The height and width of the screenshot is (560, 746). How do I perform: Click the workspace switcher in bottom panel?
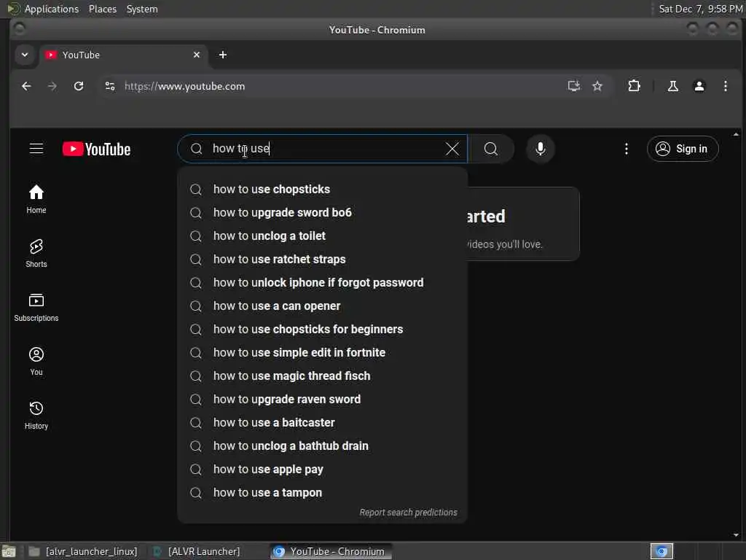(661, 551)
